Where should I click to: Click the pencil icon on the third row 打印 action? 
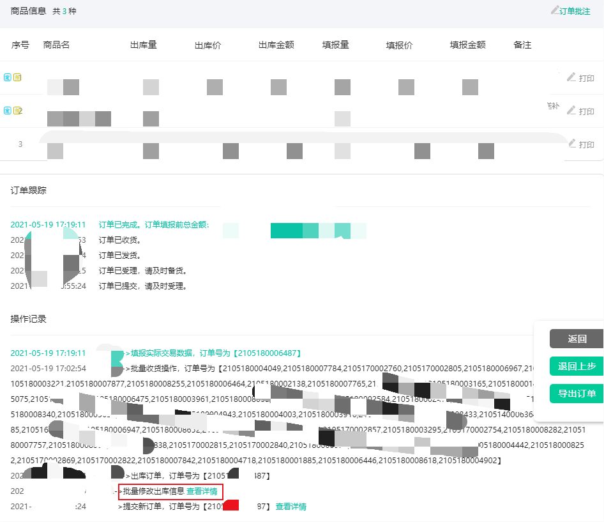(x=573, y=144)
